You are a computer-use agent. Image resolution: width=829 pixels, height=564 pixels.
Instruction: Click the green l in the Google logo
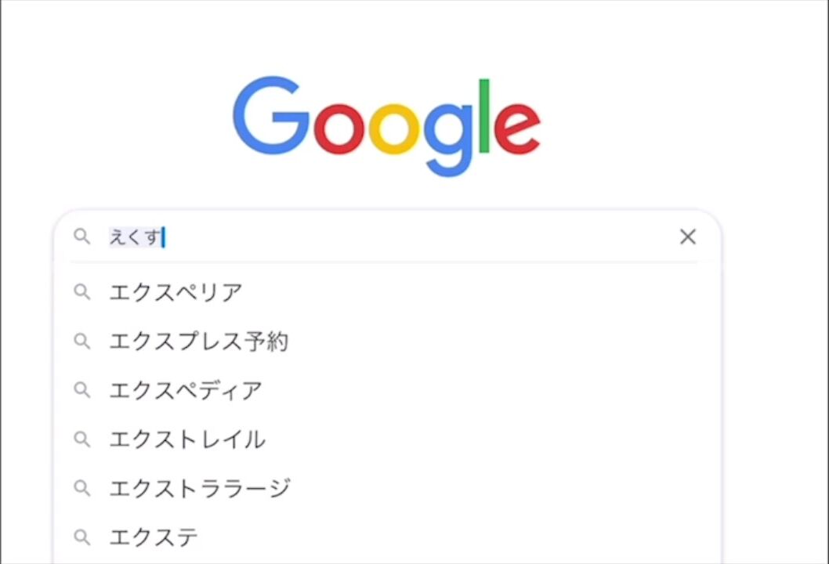[483, 116]
